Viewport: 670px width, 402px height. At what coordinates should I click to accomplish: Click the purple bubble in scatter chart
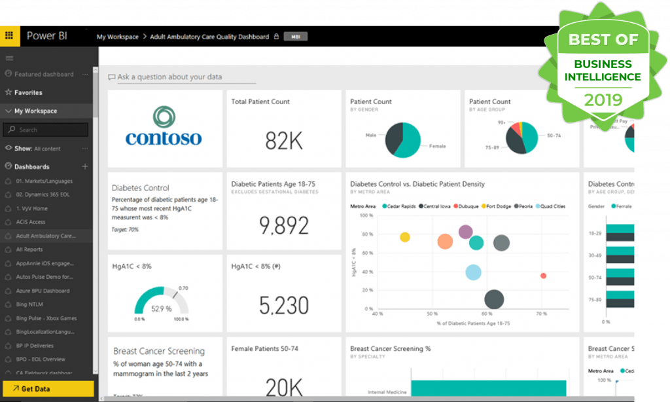[x=465, y=232]
